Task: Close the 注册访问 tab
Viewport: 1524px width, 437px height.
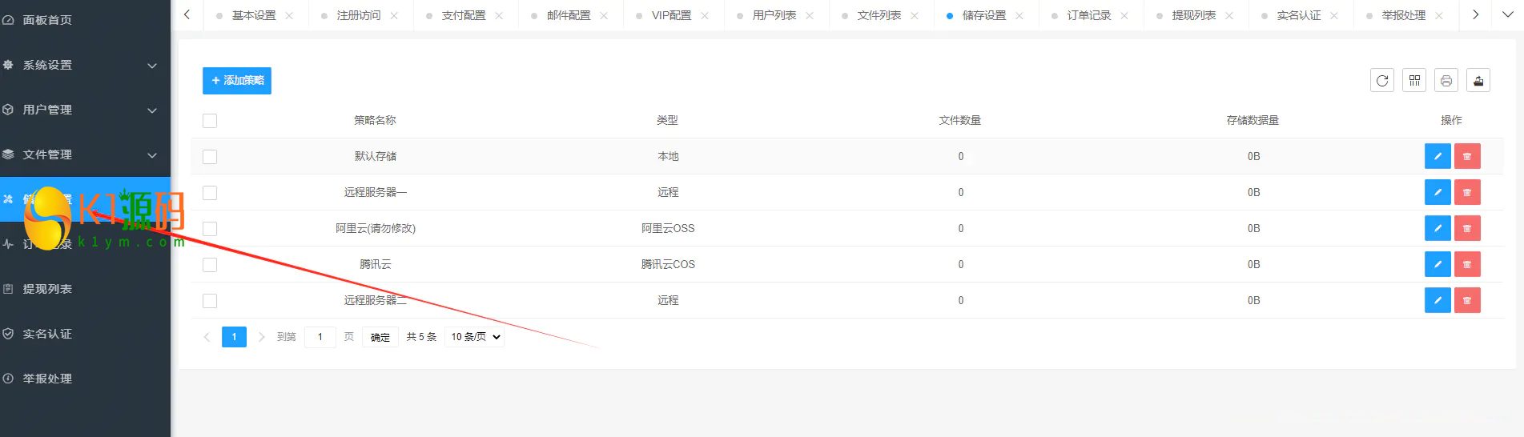Action: point(394,16)
